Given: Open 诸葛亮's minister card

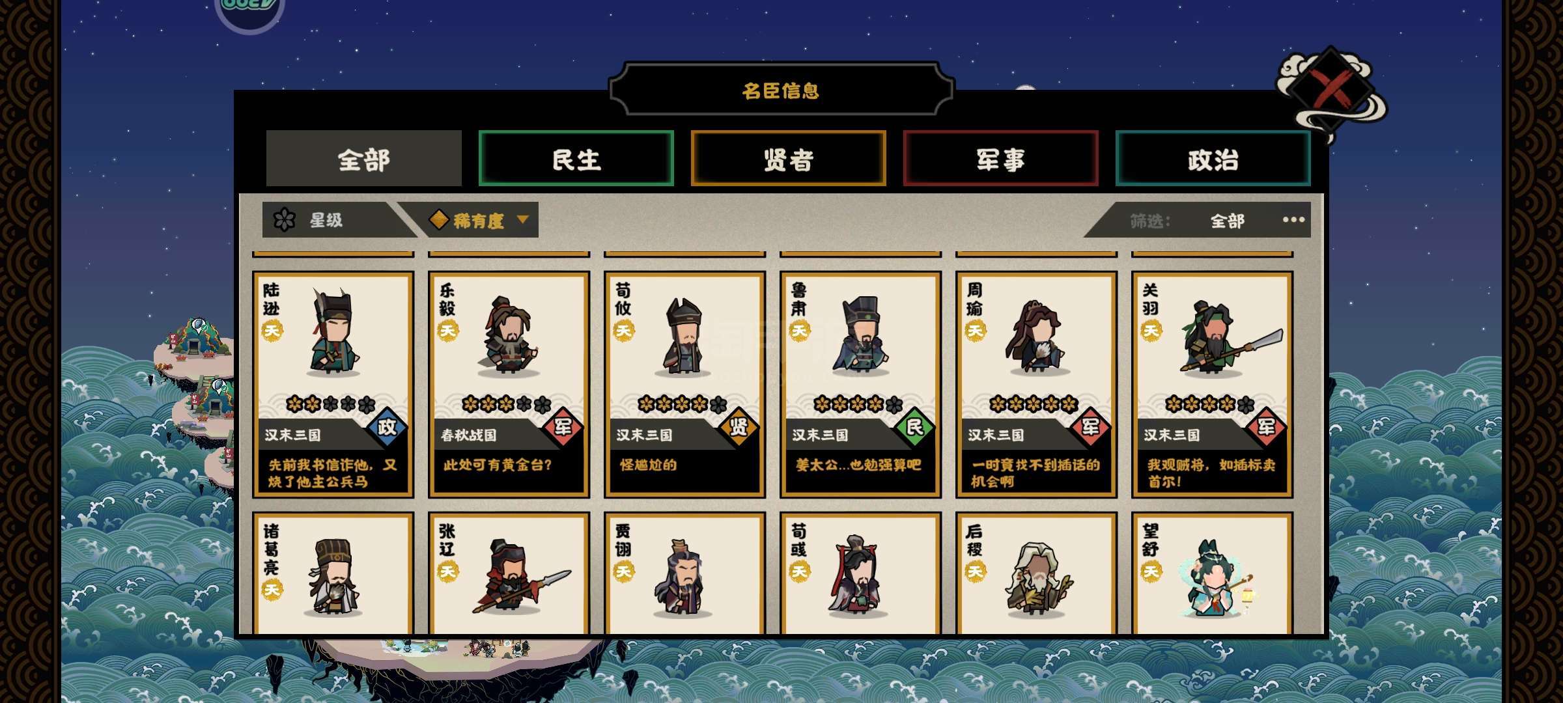Looking at the screenshot, I should (x=333, y=573).
